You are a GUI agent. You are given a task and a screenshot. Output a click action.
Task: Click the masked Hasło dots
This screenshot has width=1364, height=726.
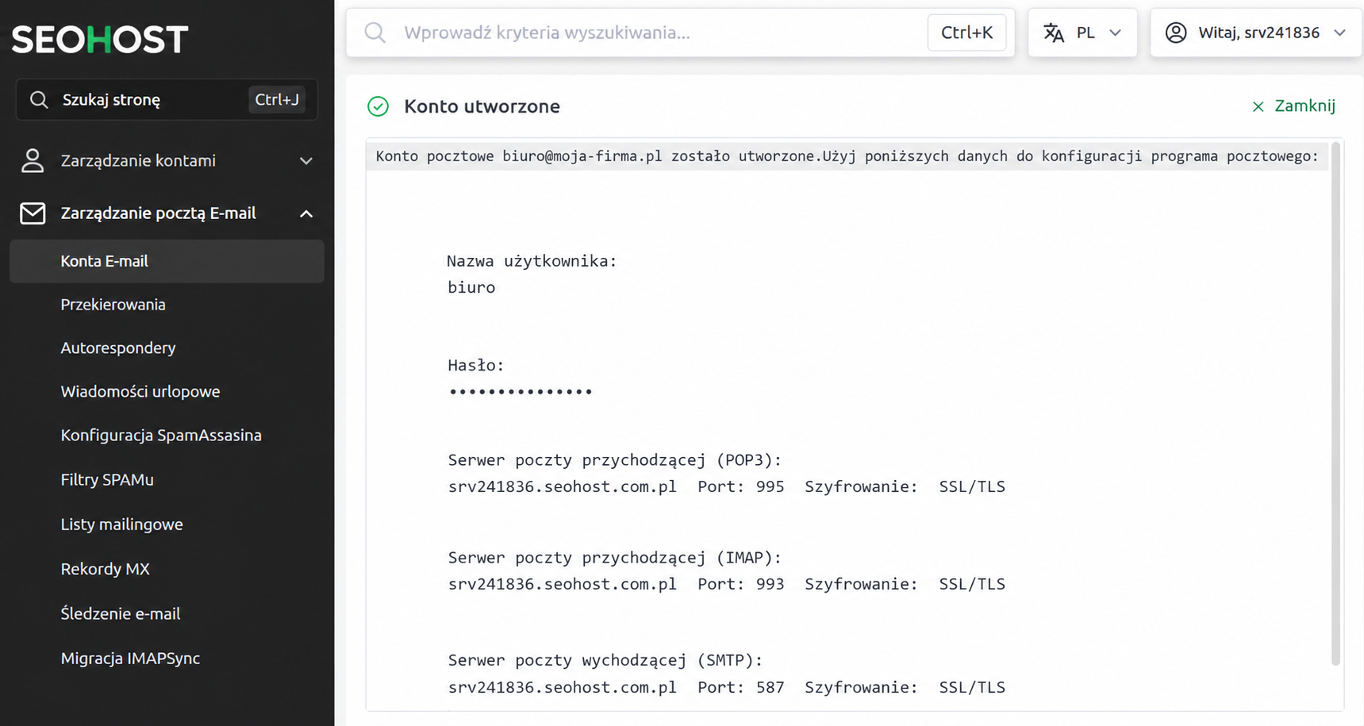(521, 392)
